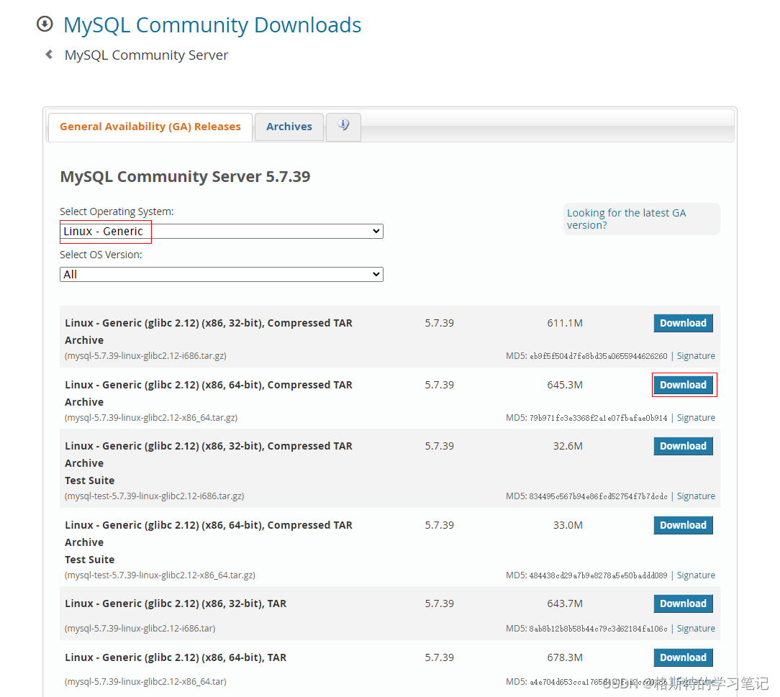Click filename (mysql-5.7.39-linux-glibc2.12-x86_64.tar.gz)

pos(150,418)
